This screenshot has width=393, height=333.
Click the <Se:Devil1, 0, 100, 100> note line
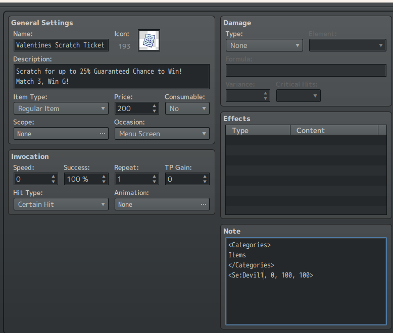coord(271,275)
